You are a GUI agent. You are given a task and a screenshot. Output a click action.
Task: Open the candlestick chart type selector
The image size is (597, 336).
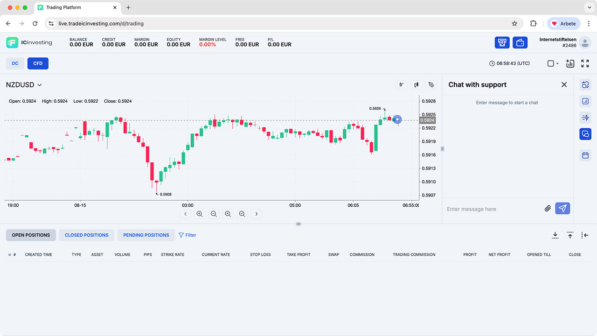(x=416, y=84)
